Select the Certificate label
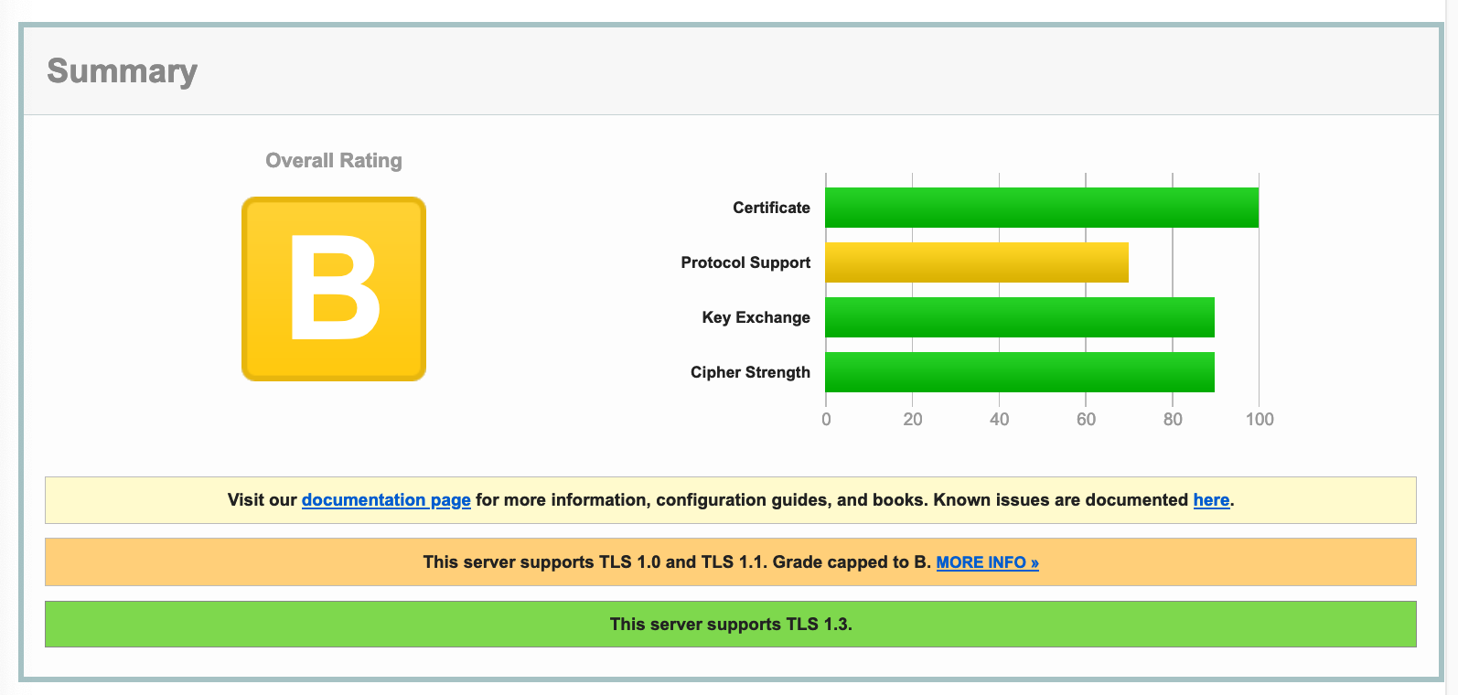 (x=771, y=208)
